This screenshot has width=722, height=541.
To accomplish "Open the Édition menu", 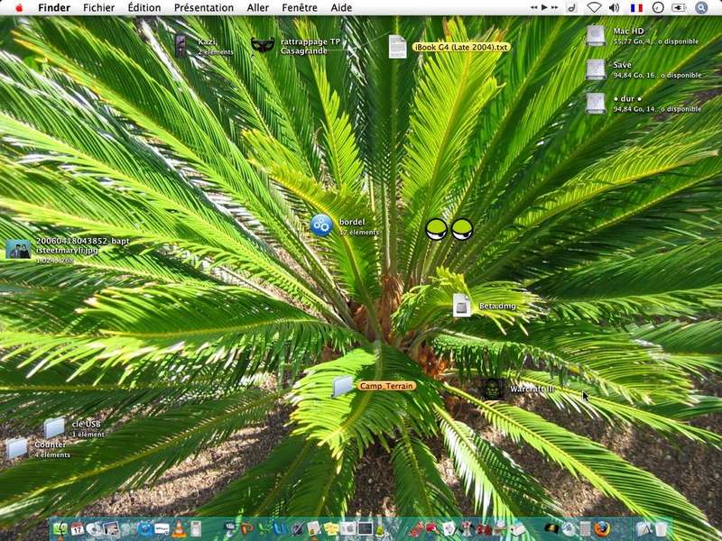I will [144, 8].
